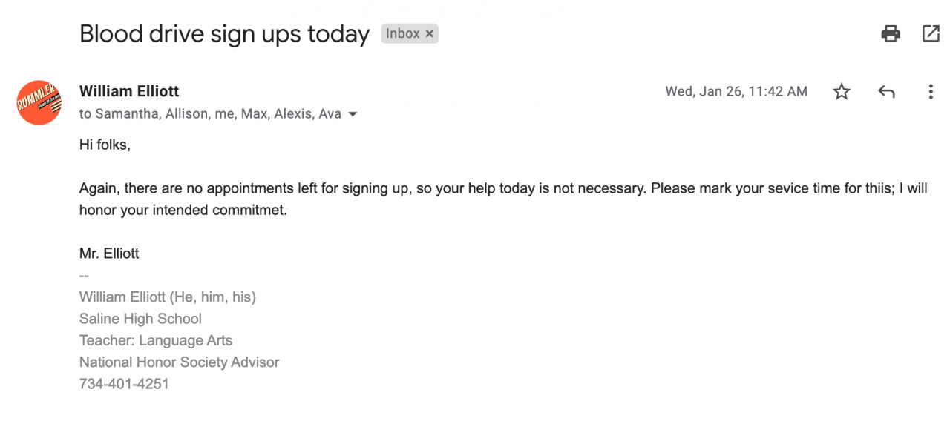Open the More options three-dot menu
The image size is (950, 424).
tap(931, 92)
